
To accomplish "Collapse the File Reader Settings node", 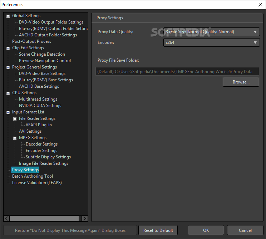I will 15,119.
